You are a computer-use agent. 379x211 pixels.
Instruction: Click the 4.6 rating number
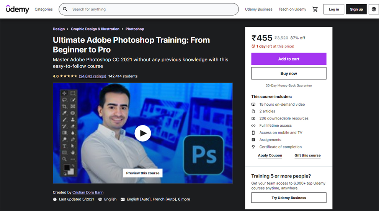(56, 76)
